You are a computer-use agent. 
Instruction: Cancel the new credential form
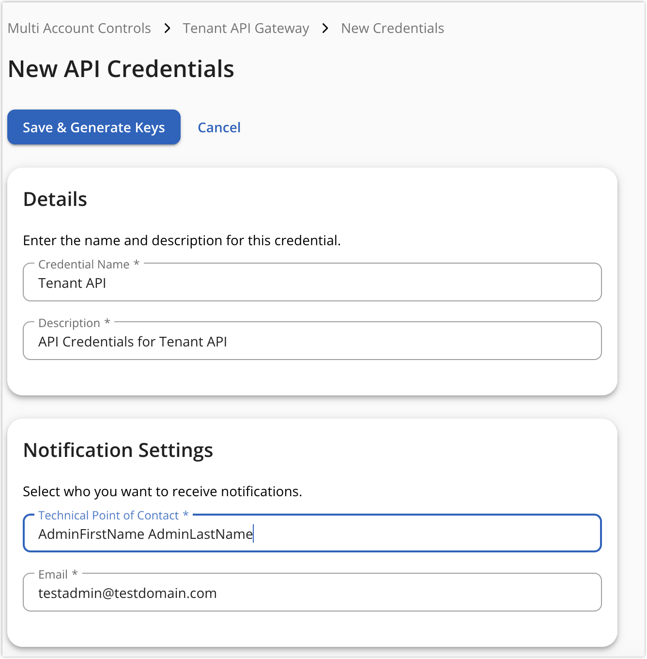click(219, 127)
